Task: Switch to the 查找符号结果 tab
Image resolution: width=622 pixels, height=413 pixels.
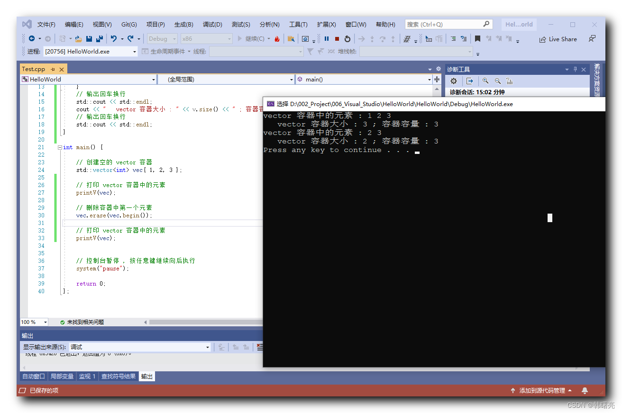Action: point(119,377)
